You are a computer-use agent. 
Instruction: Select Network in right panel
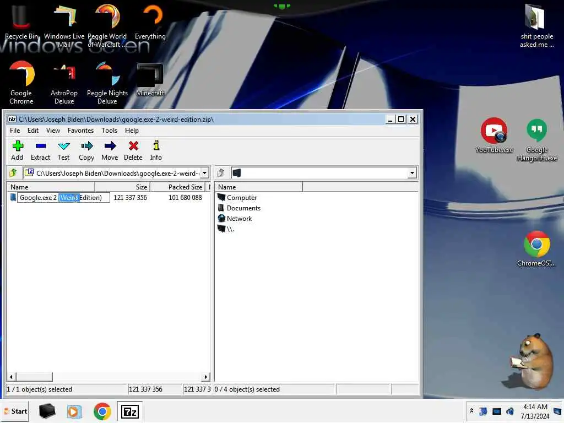(235, 218)
